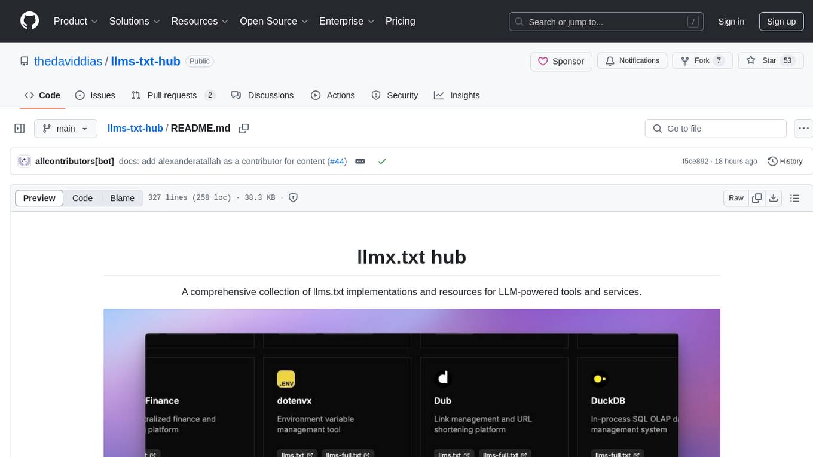Open commit f5ce892
The height and width of the screenshot is (457, 813).
(x=695, y=162)
